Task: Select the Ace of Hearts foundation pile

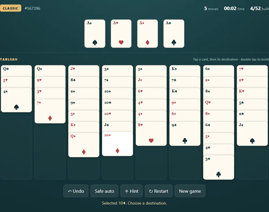Action: 121,33
